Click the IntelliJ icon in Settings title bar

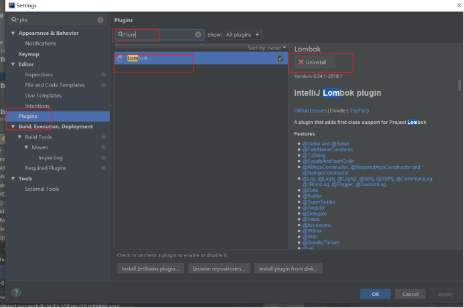11,5
